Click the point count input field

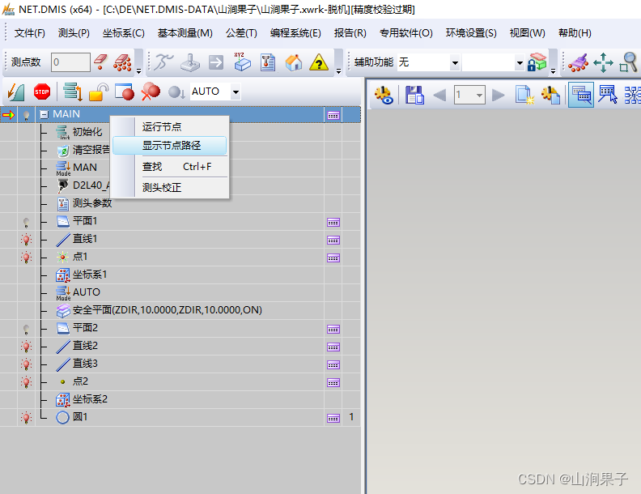click(70, 62)
